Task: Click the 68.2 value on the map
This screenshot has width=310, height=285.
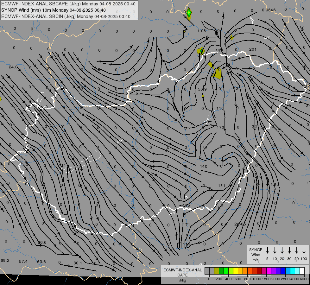Action: tap(5, 261)
